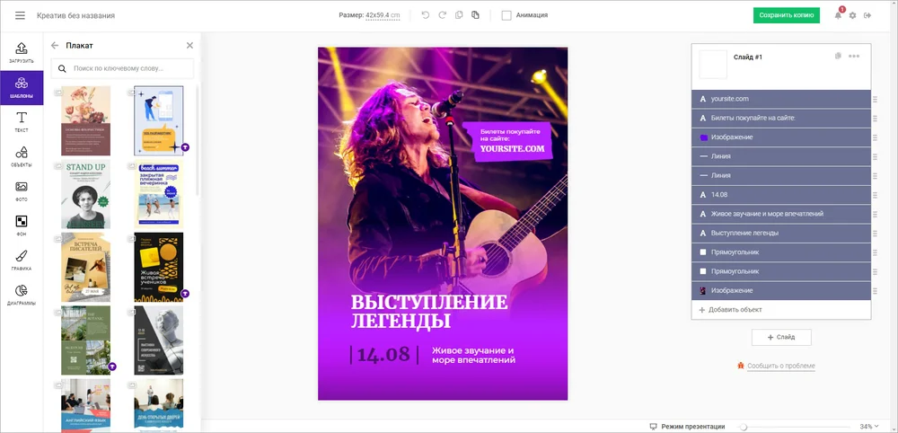Redo the last action

point(442,15)
